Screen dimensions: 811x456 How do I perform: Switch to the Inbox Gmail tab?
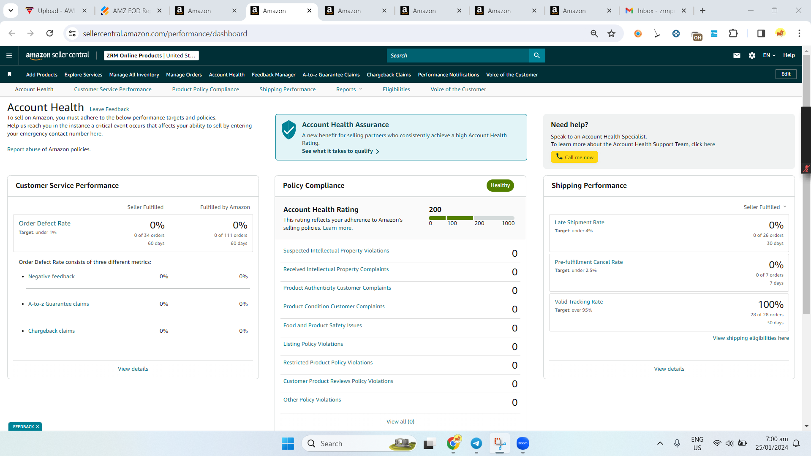pos(656,11)
